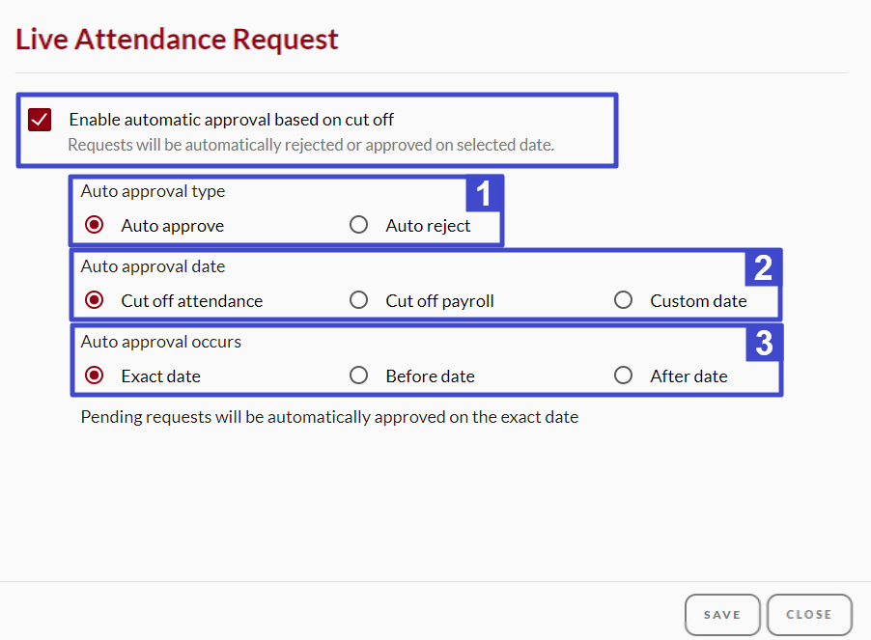Select Cut off attendance radio button
The height and width of the screenshot is (640, 871).
click(94, 300)
